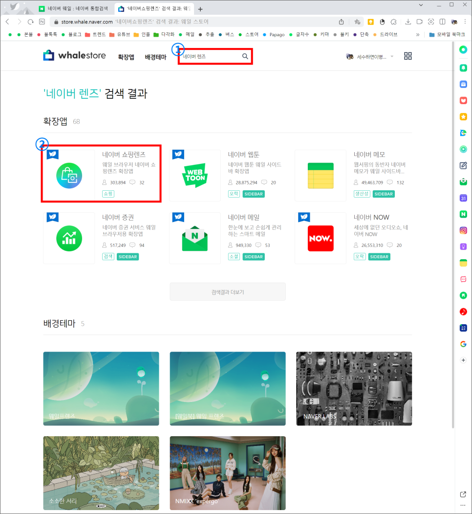Image resolution: width=472 pixels, height=514 pixels.
Task: Open the NMIXX 'expergo' theme thumbnail
Action: (x=228, y=473)
